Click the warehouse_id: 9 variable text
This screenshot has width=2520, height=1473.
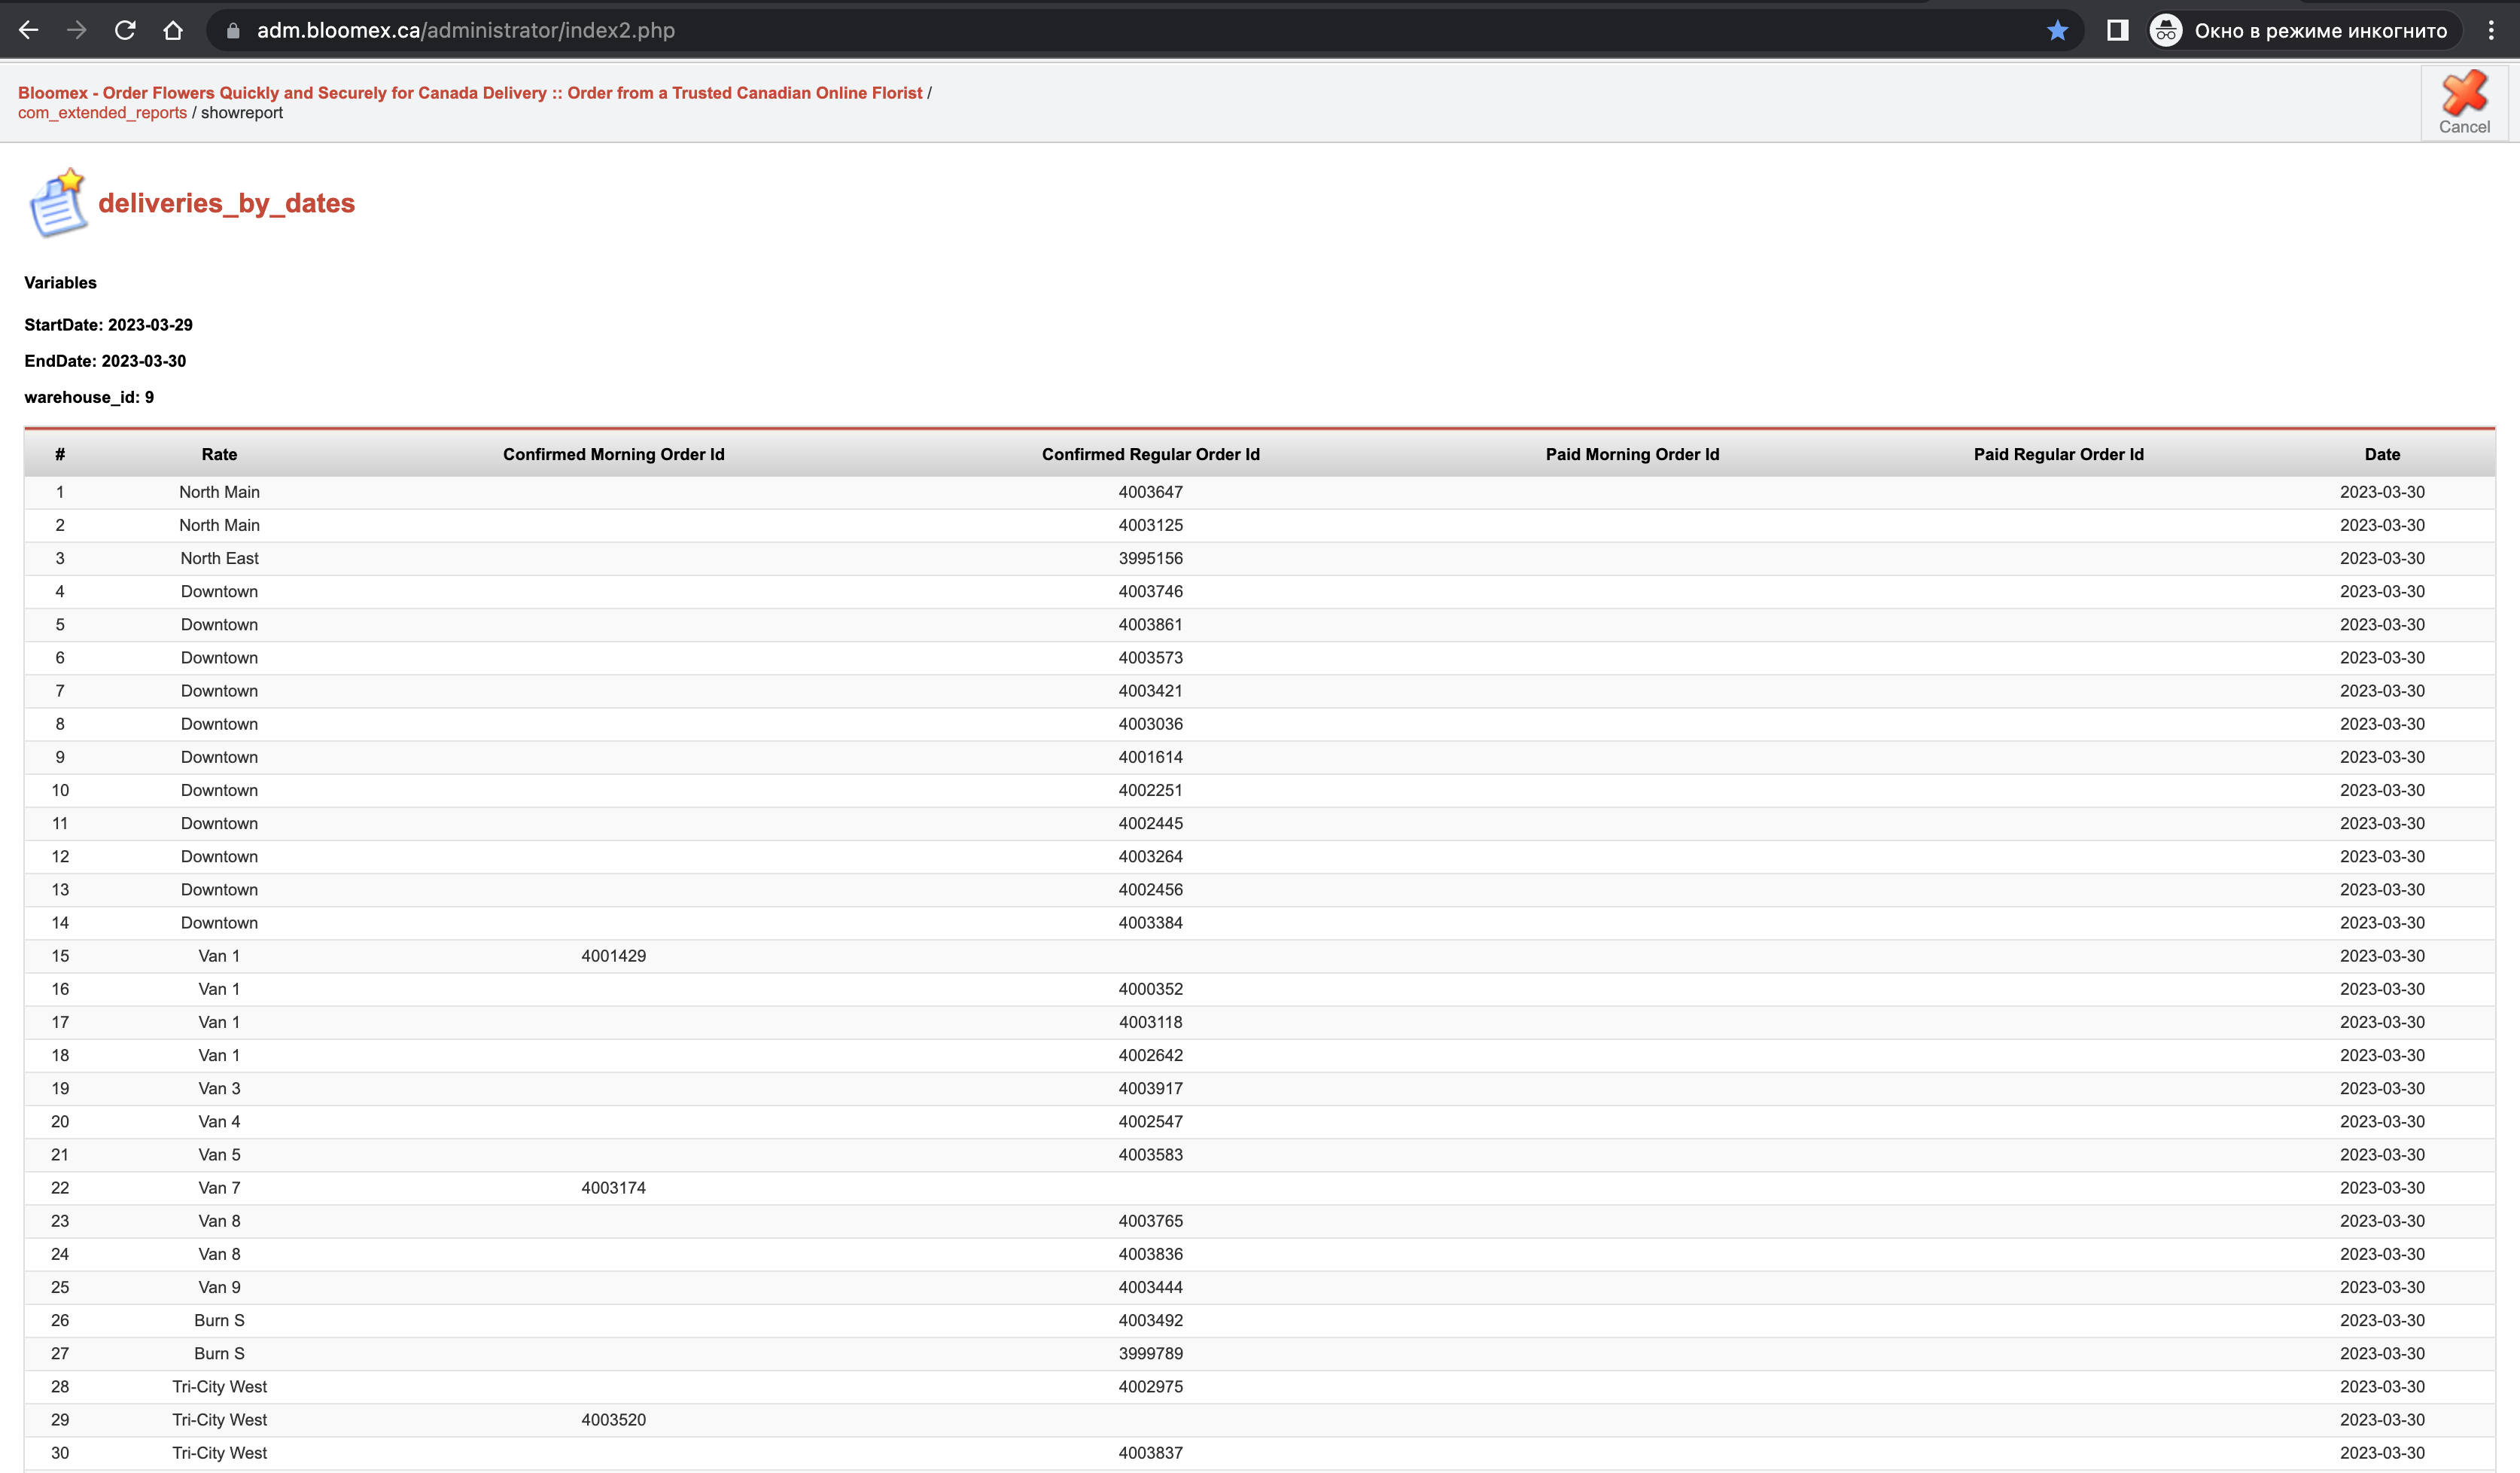coord(89,398)
